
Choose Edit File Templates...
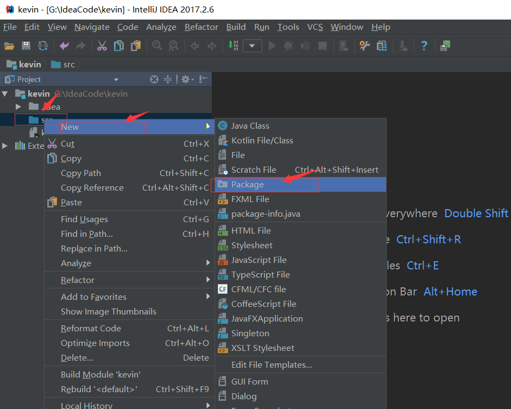pyautogui.click(x=300, y=364)
